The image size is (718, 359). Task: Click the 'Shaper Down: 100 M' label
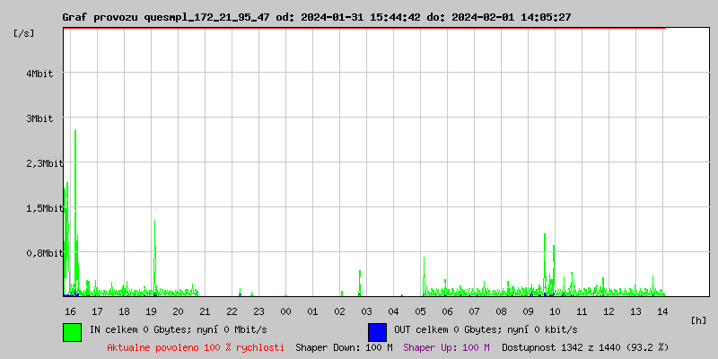tap(344, 346)
